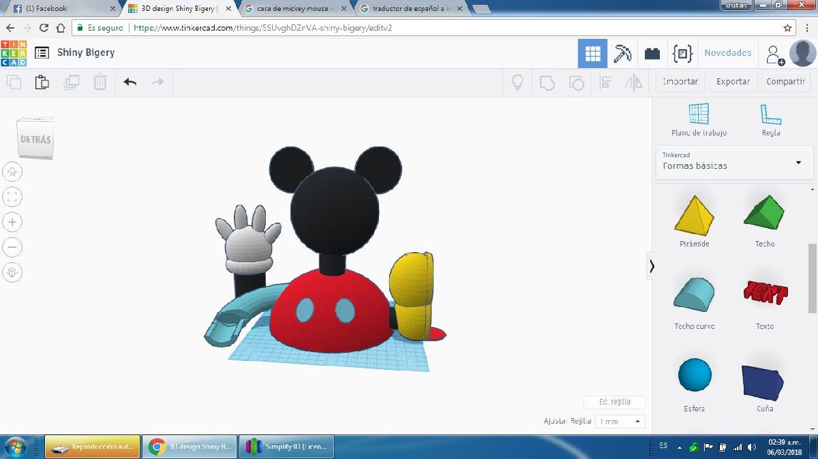Click the DETRÁS view cube
This screenshot has width=818, height=459.
tap(35, 138)
